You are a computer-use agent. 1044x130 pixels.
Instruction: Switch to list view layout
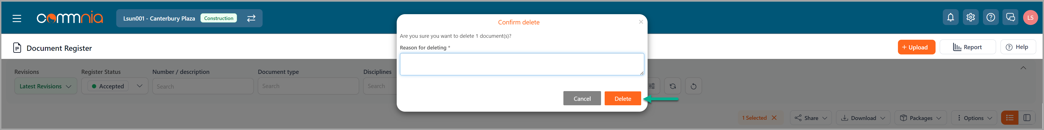click(x=1009, y=118)
